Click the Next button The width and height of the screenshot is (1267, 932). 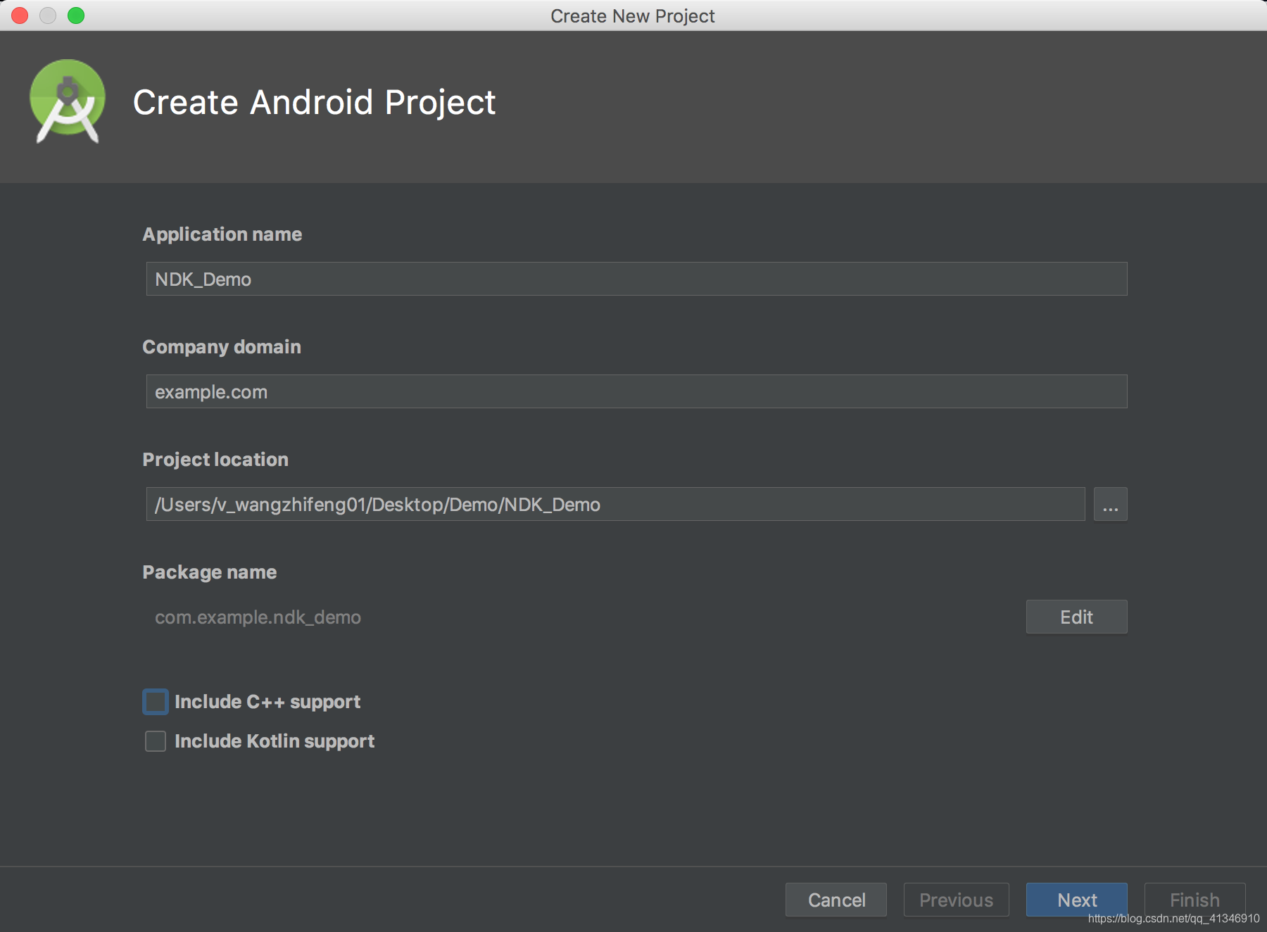click(1076, 900)
